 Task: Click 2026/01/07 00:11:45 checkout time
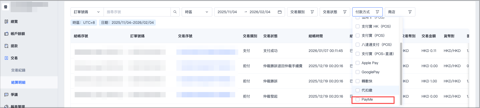pos(326,51)
